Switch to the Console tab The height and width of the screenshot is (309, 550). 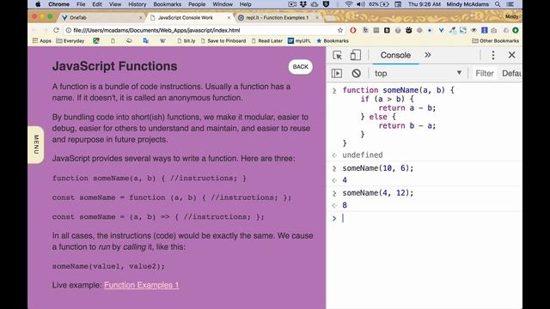[395, 55]
